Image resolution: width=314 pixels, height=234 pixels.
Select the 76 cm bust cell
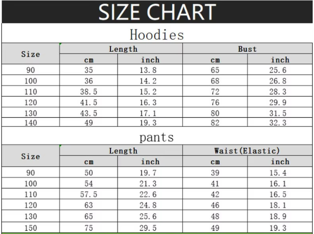215,102
